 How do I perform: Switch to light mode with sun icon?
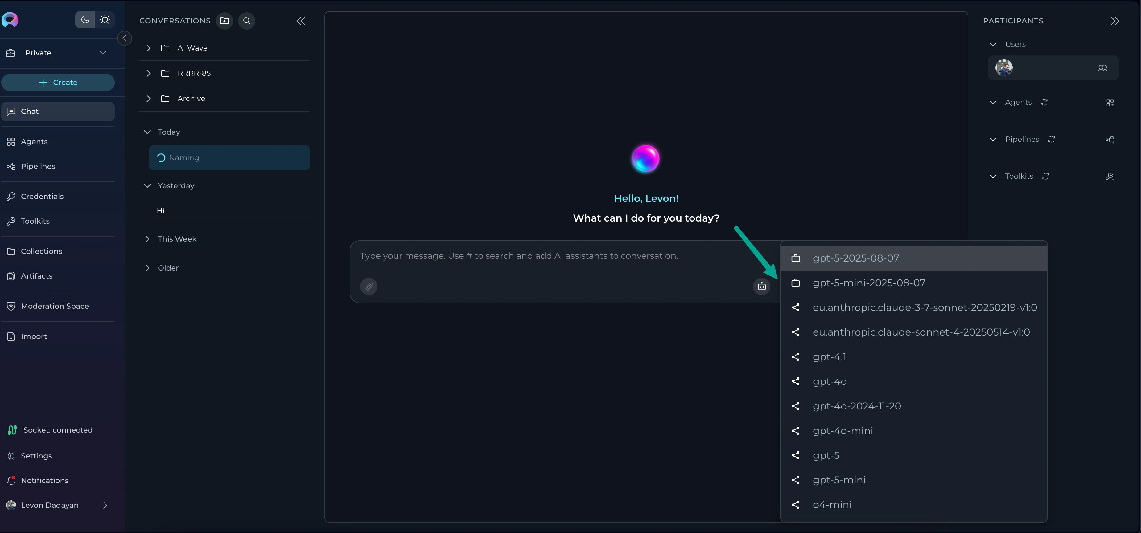pyautogui.click(x=105, y=20)
